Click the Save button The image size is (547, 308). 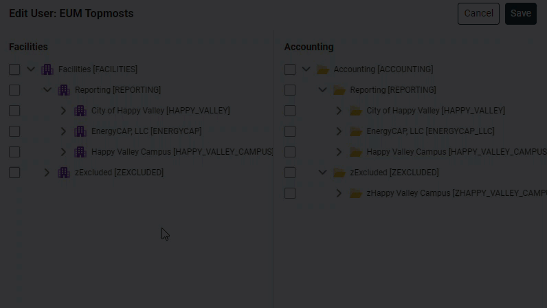coord(520,14)
